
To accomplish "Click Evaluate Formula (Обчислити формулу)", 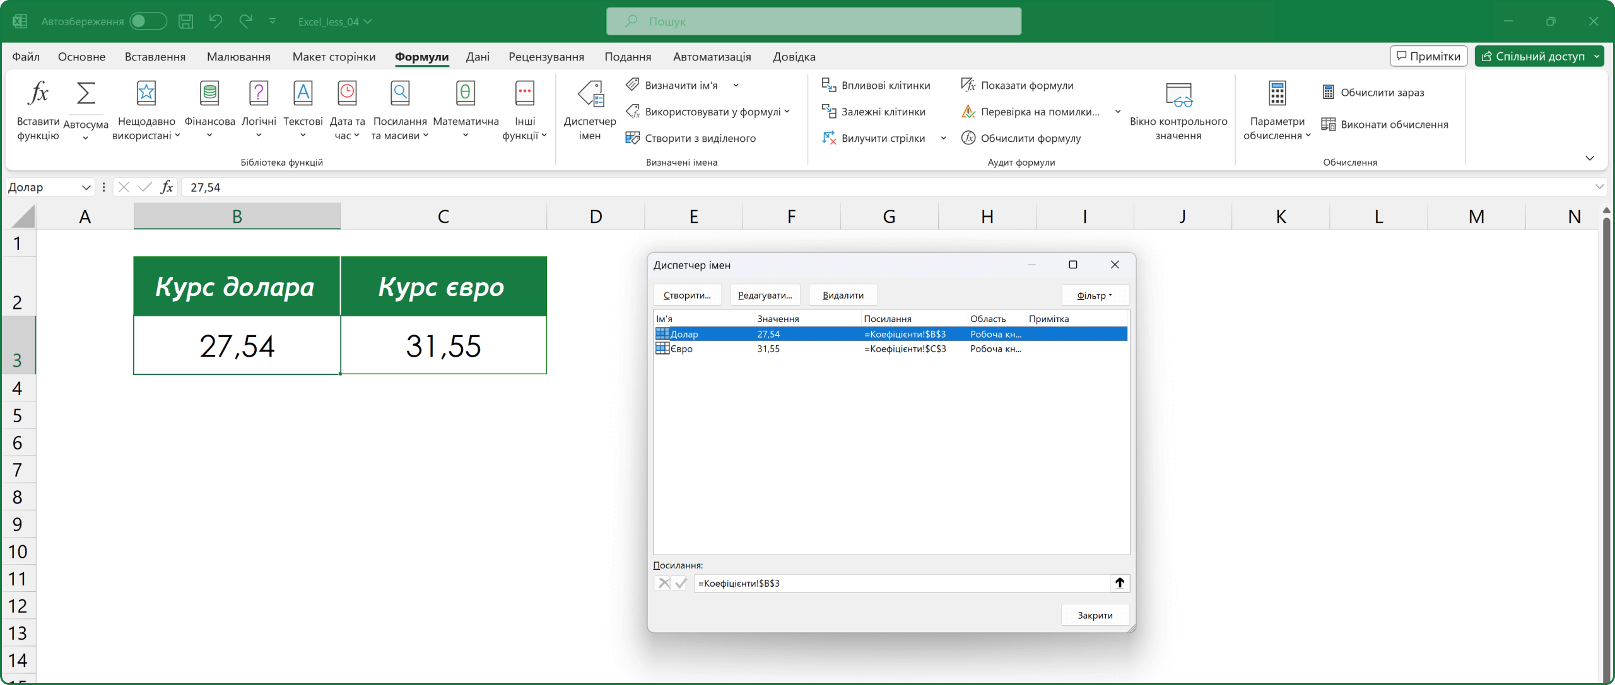I will point(1021,138).
